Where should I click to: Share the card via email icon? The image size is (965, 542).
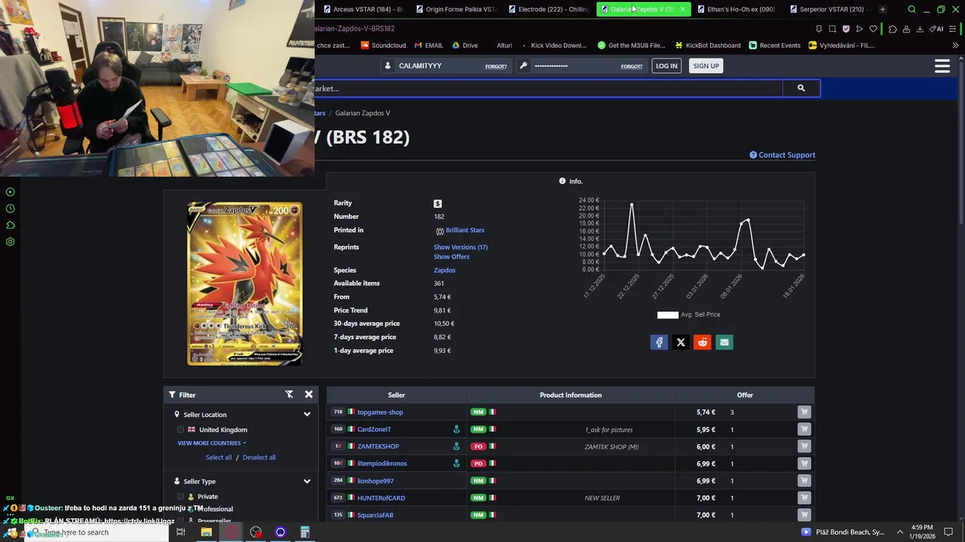point(725,343)
